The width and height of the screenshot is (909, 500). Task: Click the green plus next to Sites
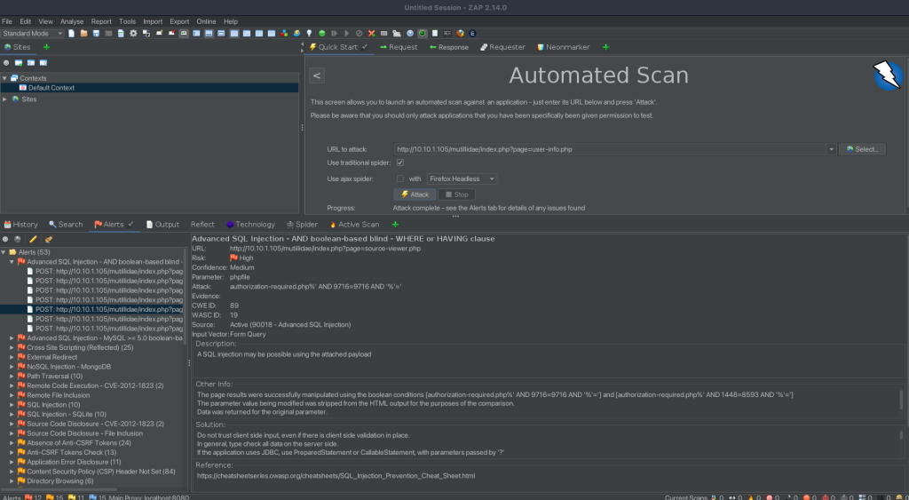[46, 47]
